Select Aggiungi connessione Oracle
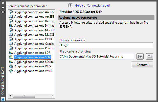The image size is (158, 102). coord(34,44)
